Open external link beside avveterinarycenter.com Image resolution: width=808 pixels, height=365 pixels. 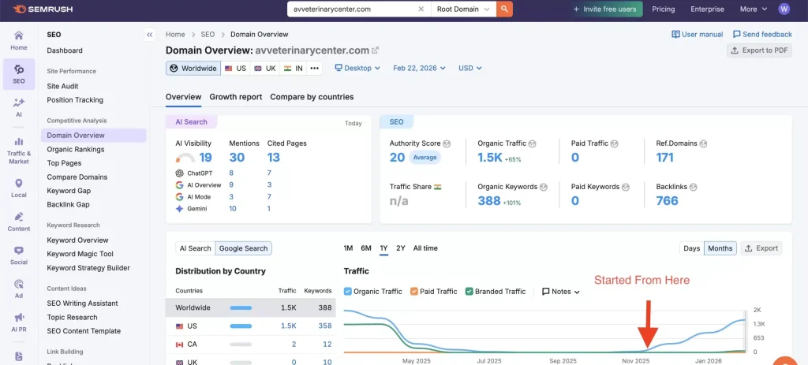pos(375,50)
